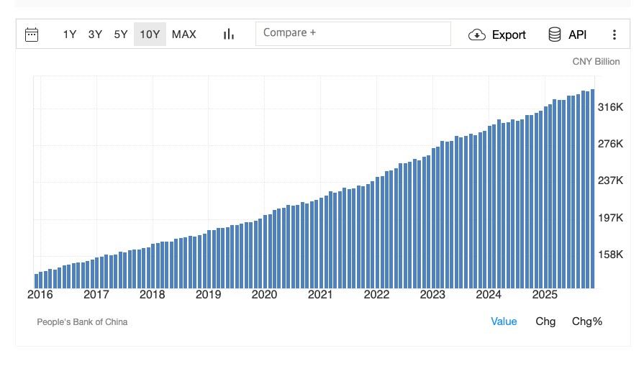Open People's Bank of China source link
This screenshot has width=644, height=366.
82,322
